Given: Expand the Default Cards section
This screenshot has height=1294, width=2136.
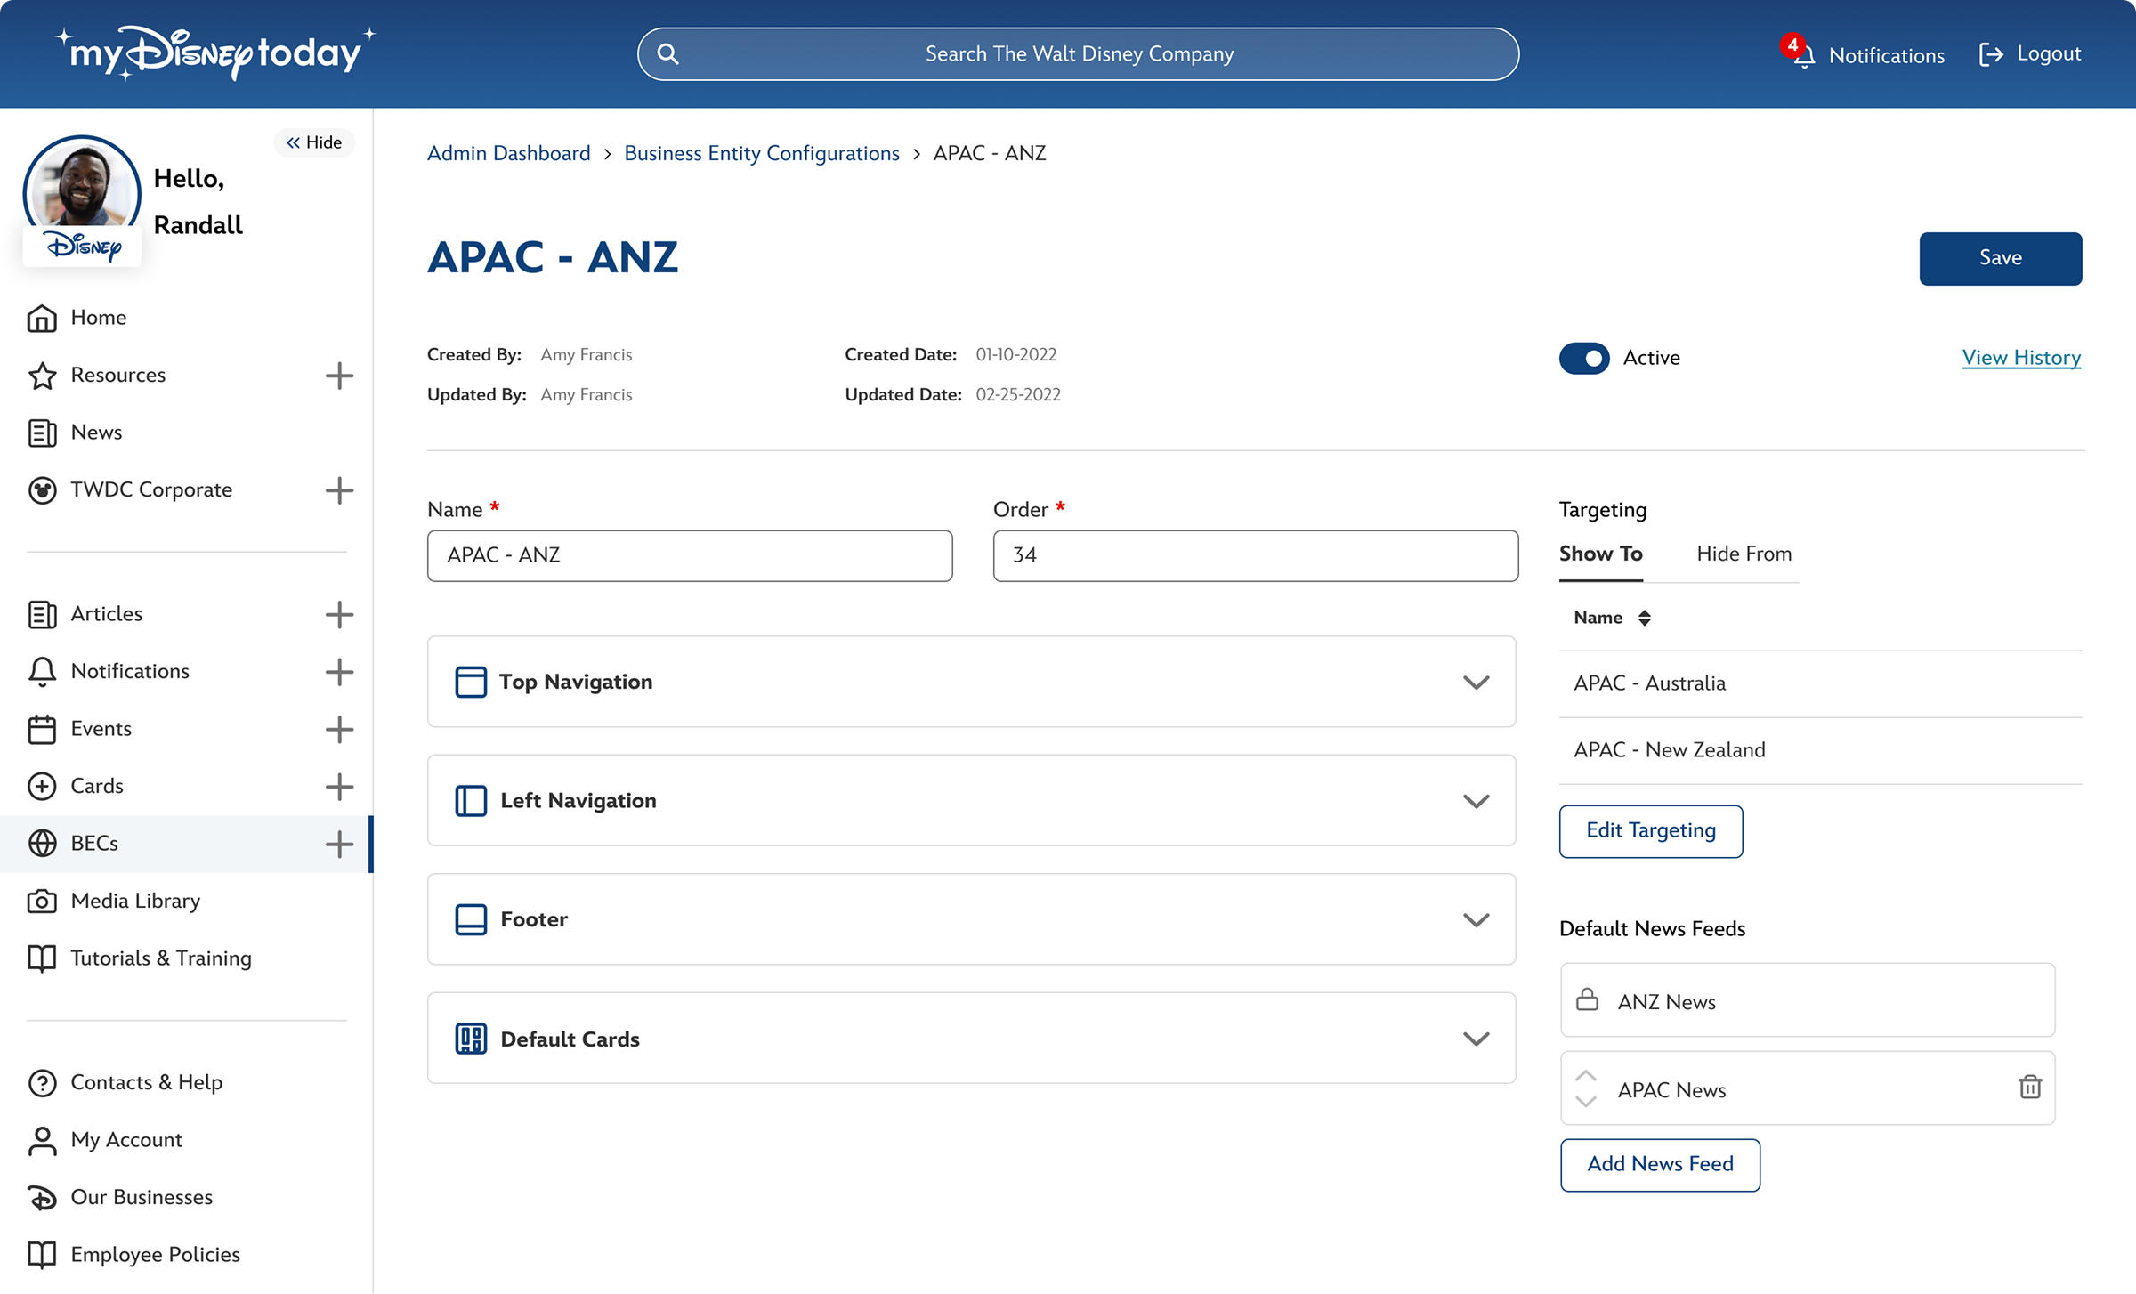Looking at the screenshot, I should (1476, 1039).
